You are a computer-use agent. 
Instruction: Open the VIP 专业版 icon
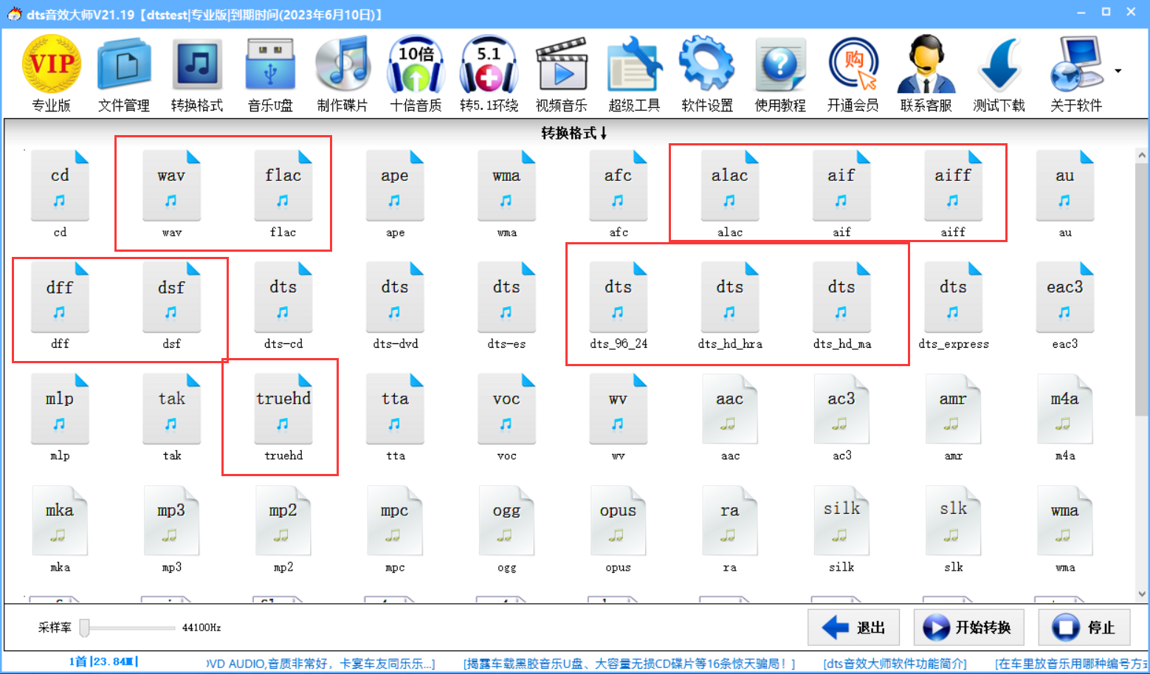[52, 74]
